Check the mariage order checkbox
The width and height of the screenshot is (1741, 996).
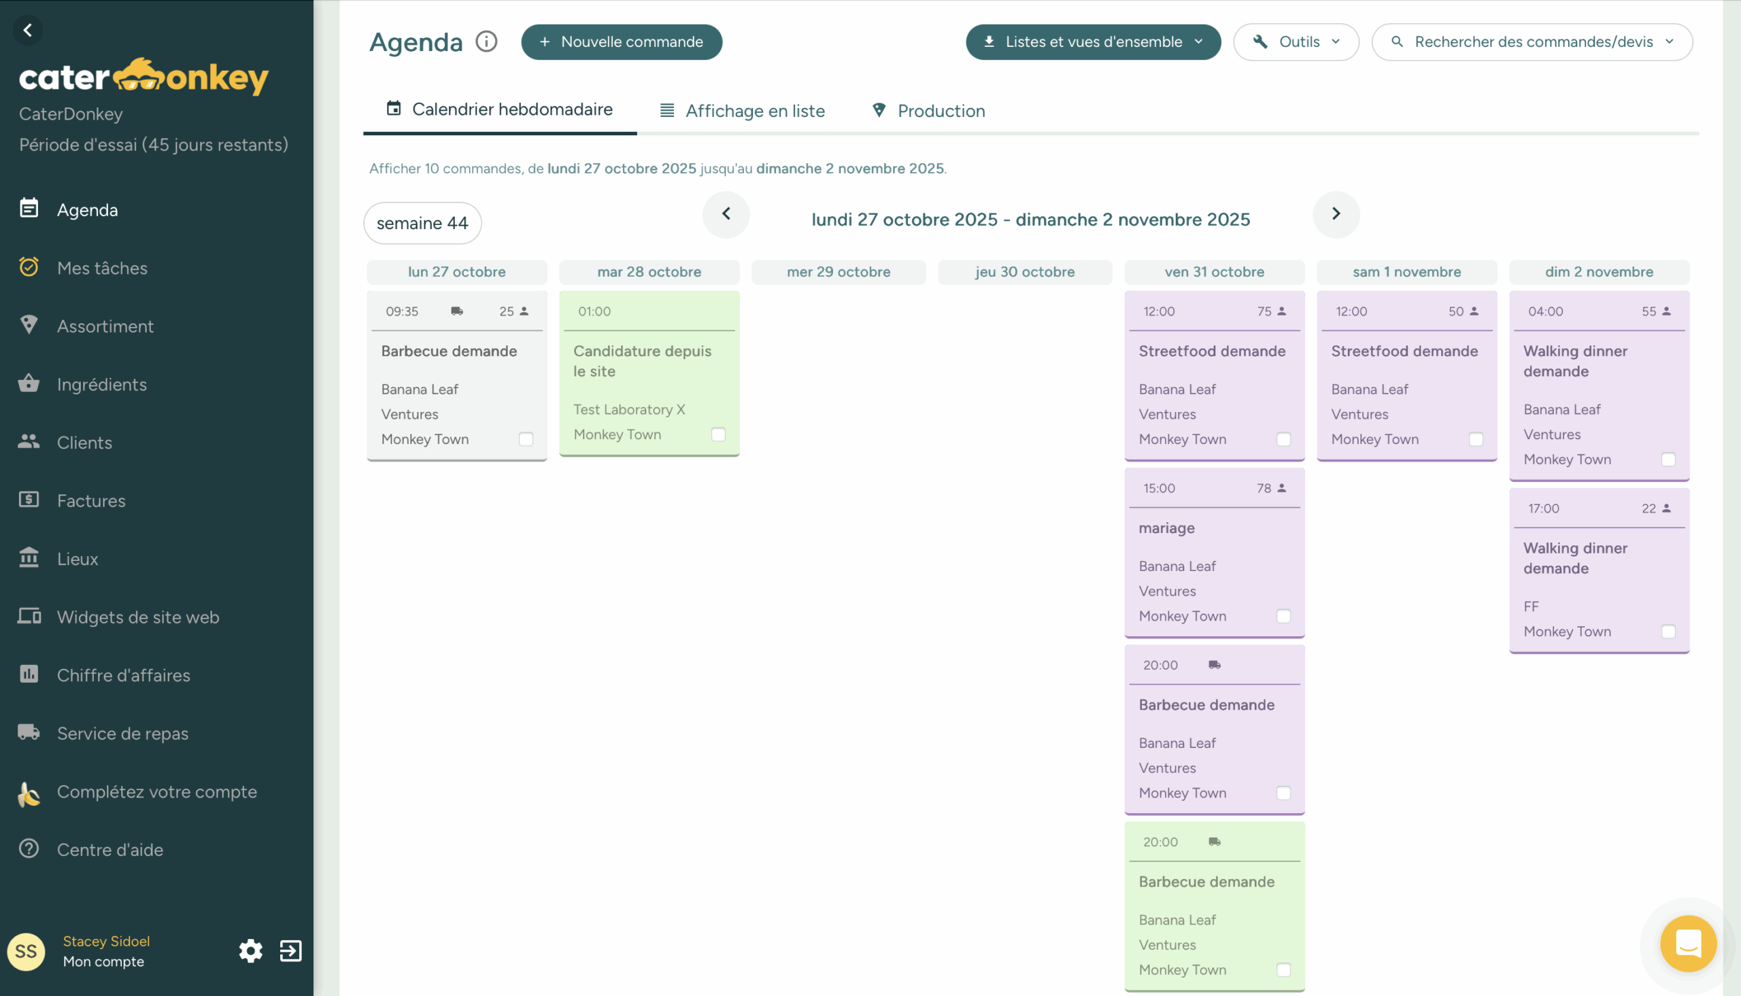(1283, 617)
